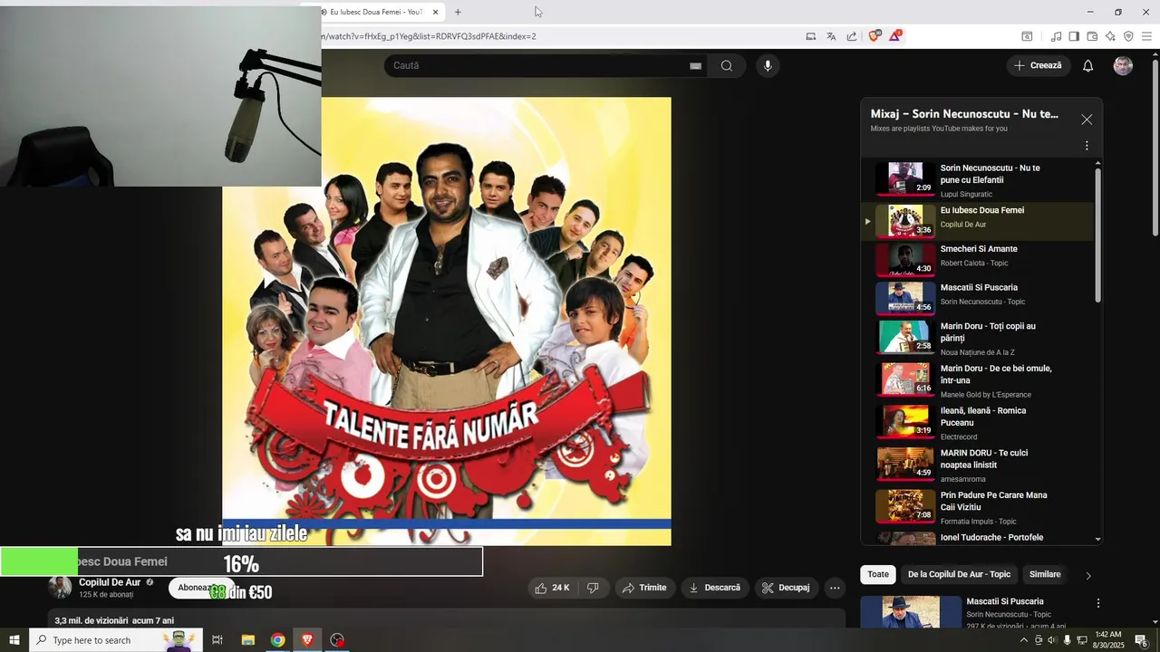Select Eu Iubesc Doua Femei playlist item
Image resolution: width=1160 pixels, height=652 pixels.
[x=979, y=221]
